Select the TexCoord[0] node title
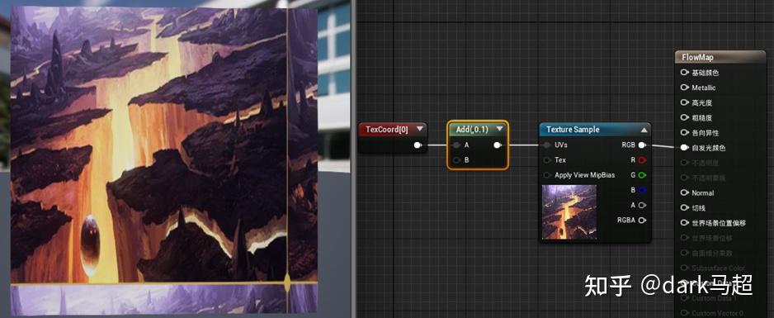 387,130
